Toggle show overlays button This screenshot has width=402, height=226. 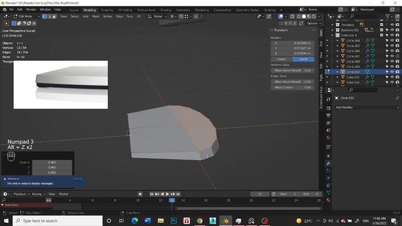click(x=281, y=16)
